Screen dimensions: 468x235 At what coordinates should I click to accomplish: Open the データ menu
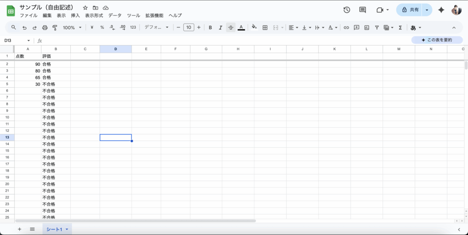(x=115, y=16)
